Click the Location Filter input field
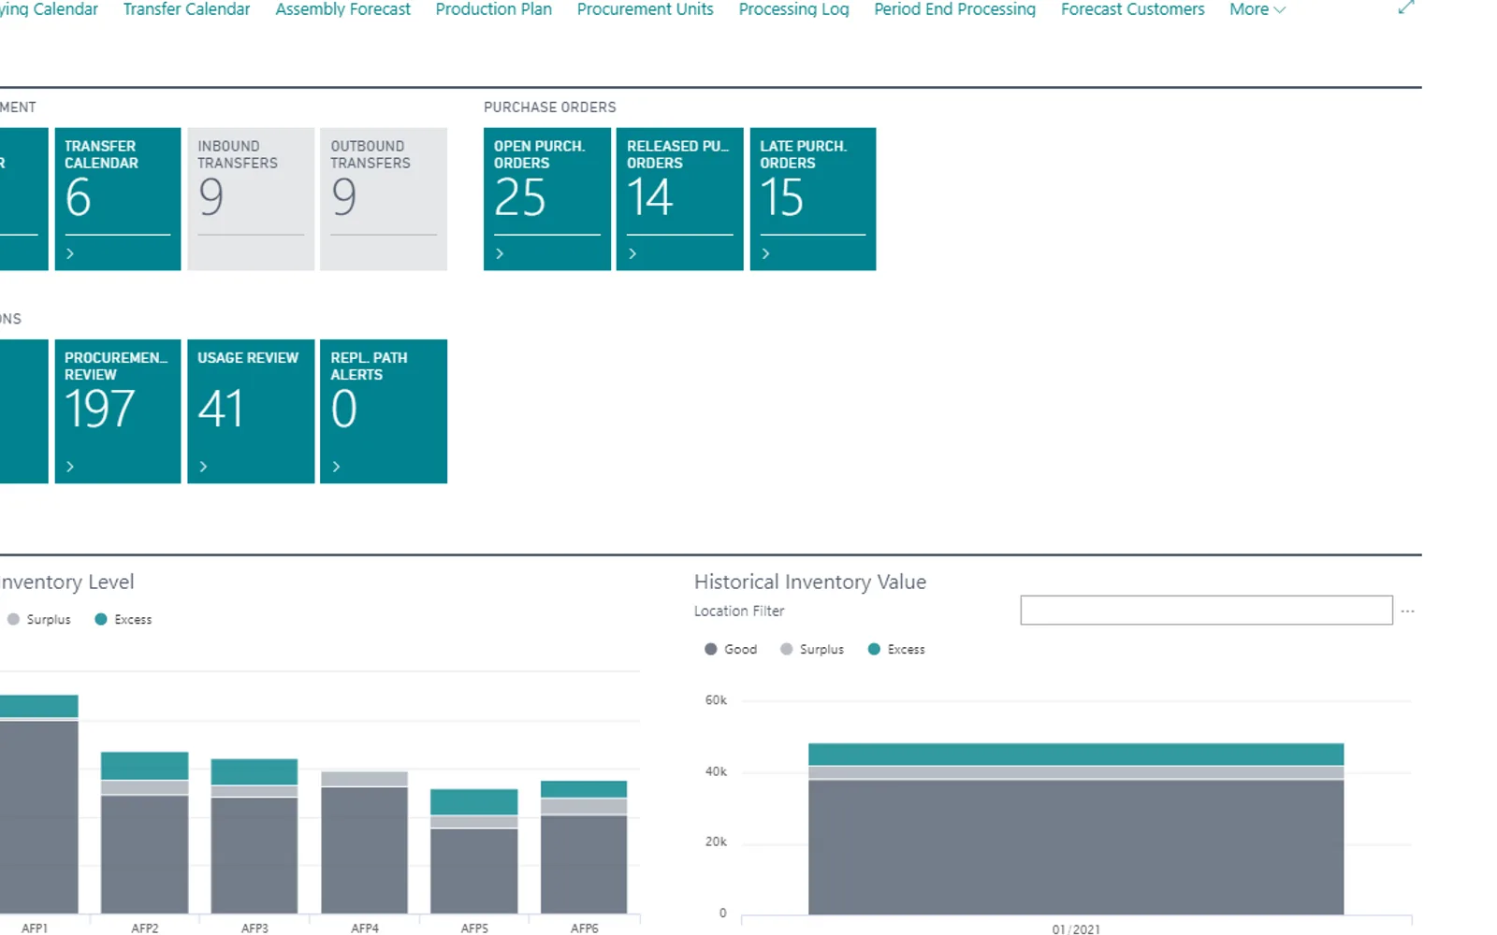The image size is (1497, 935). [1206, 611]
